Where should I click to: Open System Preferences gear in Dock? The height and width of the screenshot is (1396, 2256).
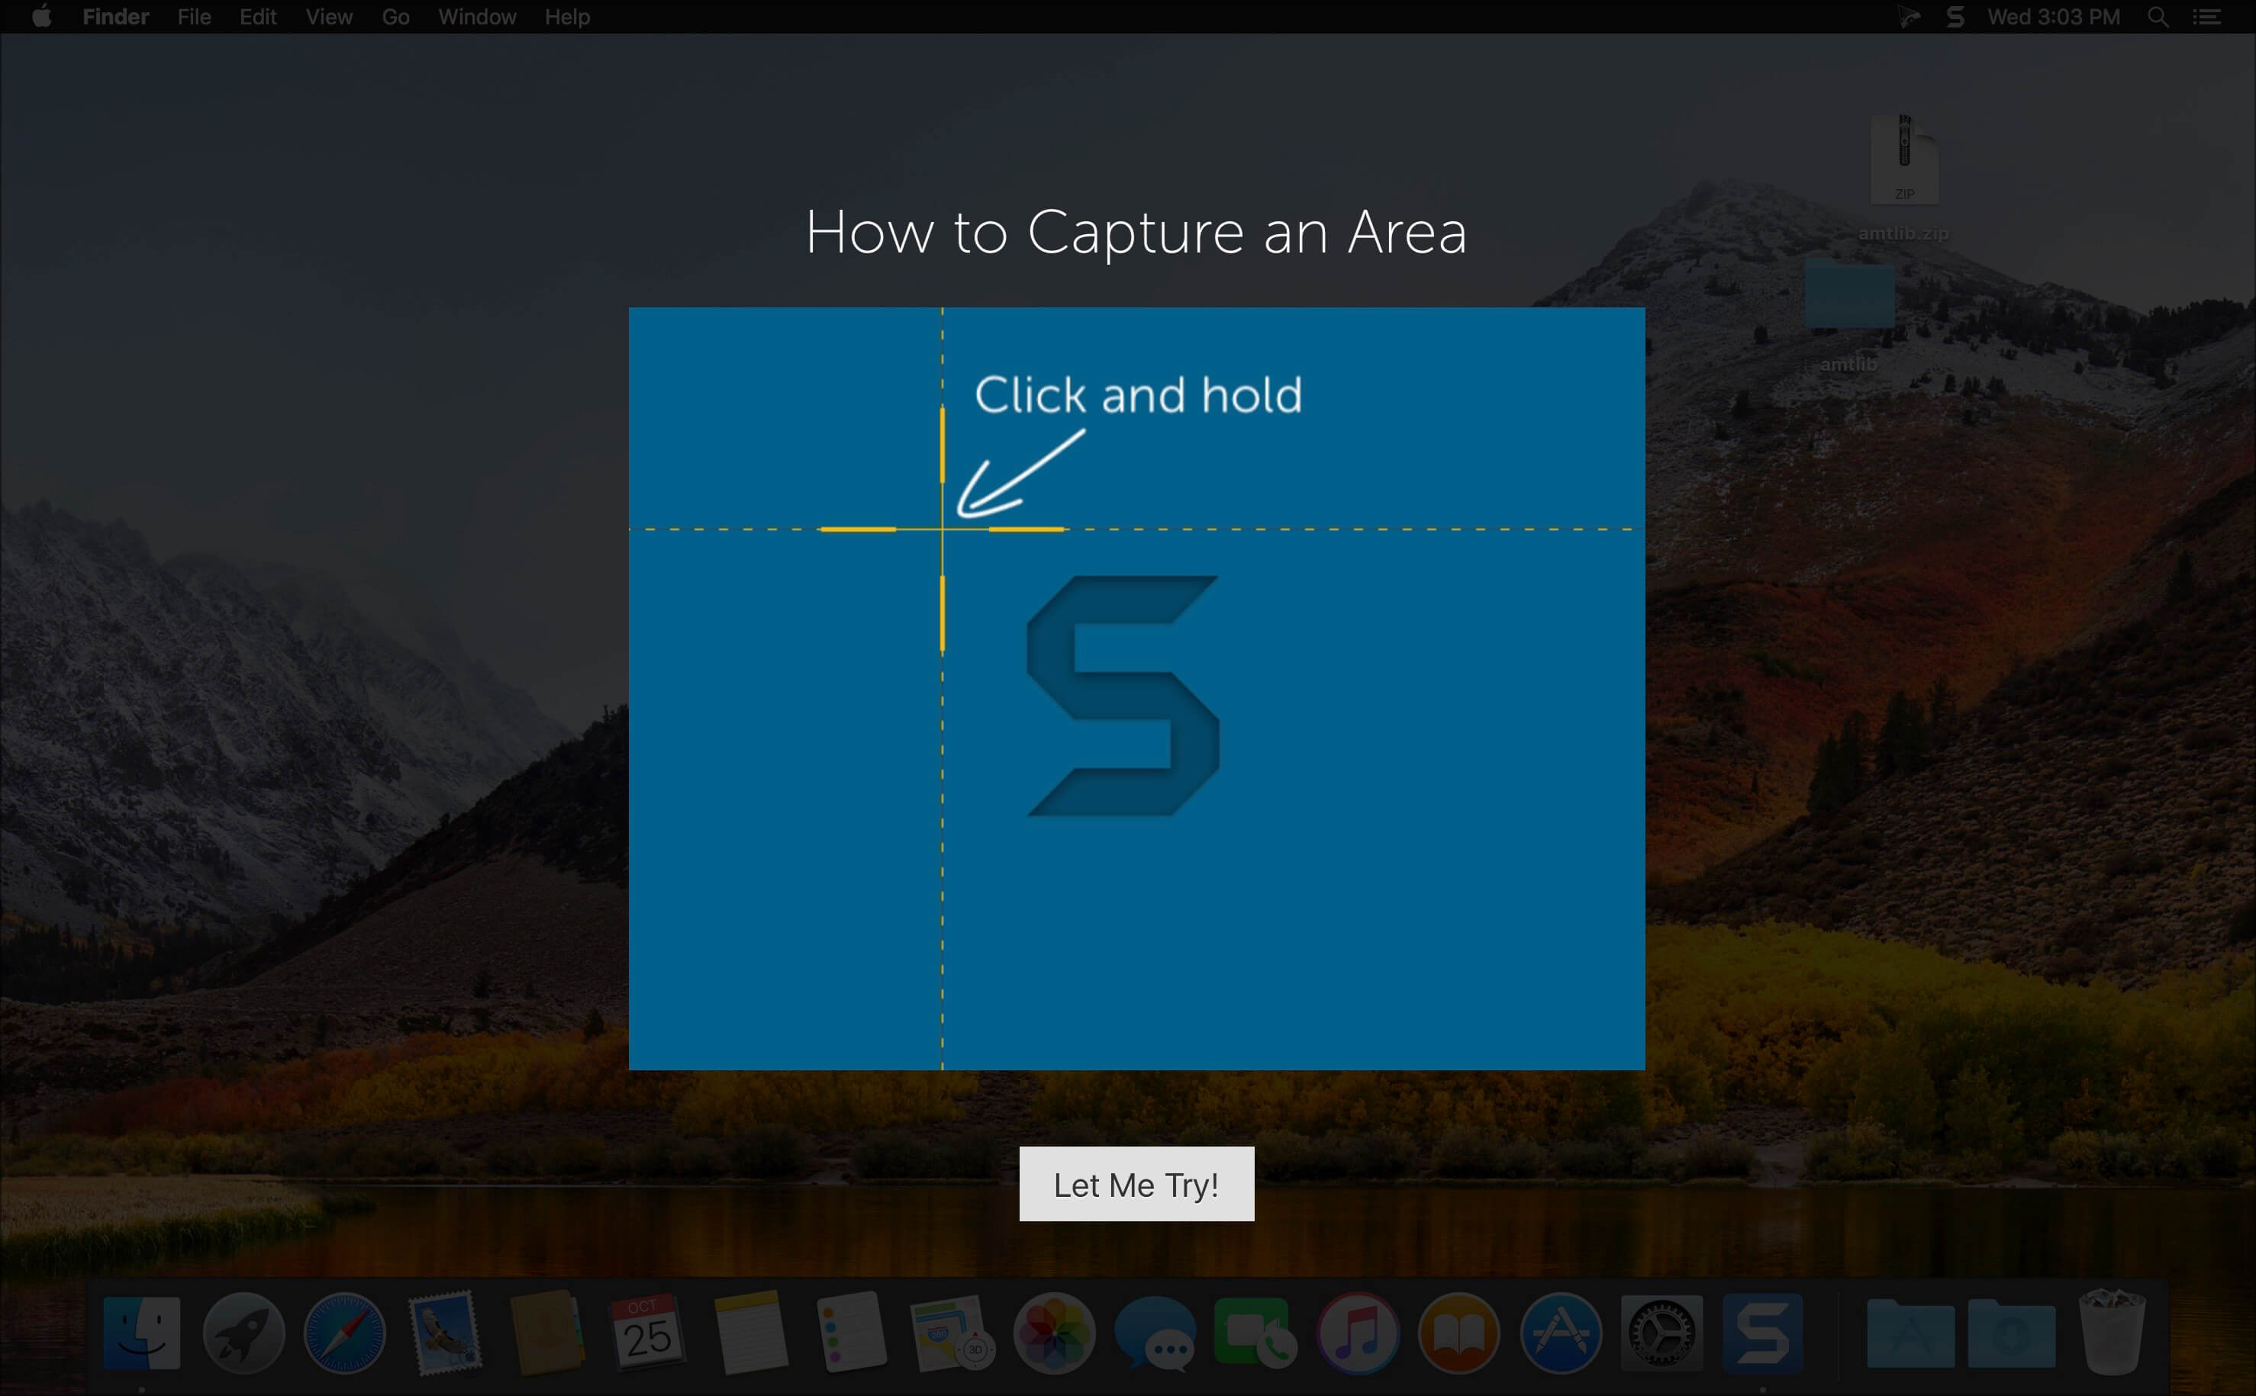1661,1332
